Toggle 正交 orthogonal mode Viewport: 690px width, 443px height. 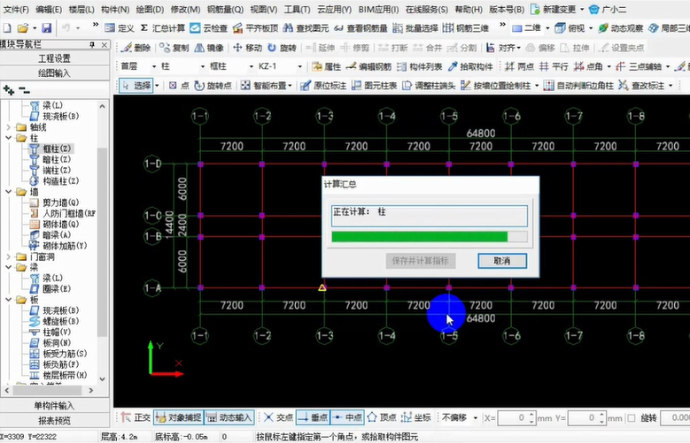[135, 417]
